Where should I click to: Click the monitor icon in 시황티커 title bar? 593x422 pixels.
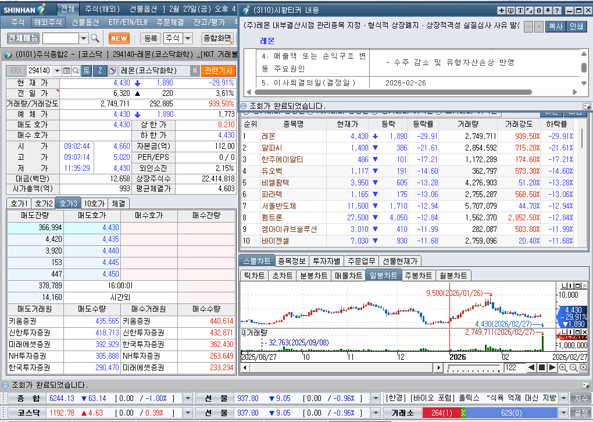point(511,10)
